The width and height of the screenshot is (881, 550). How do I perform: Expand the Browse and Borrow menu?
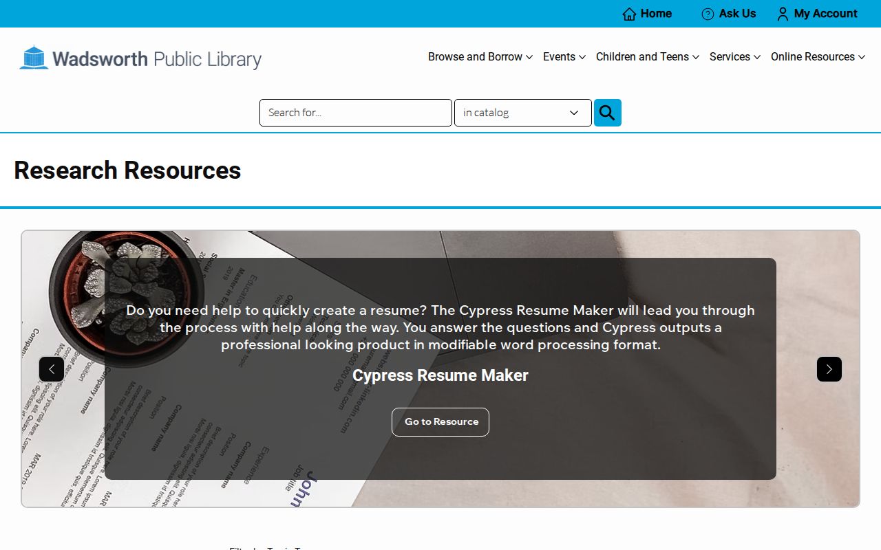coord(480,57)
